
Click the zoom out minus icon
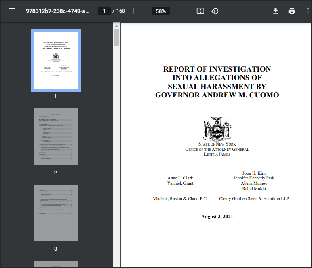[143, 11]
